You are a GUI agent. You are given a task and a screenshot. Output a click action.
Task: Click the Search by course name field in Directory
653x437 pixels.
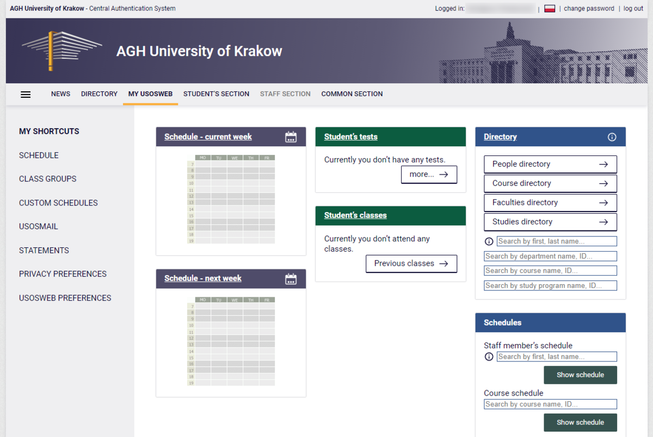tap(550, 271)
